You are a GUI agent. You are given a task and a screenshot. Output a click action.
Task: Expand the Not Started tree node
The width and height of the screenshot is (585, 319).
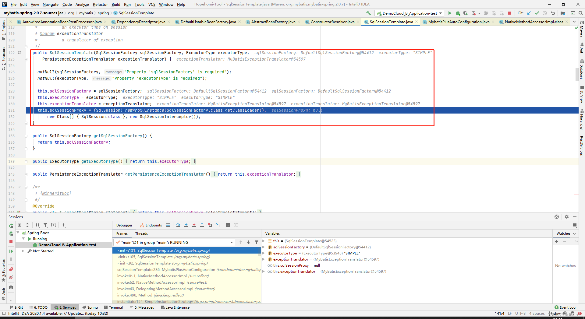click(23, 251)
